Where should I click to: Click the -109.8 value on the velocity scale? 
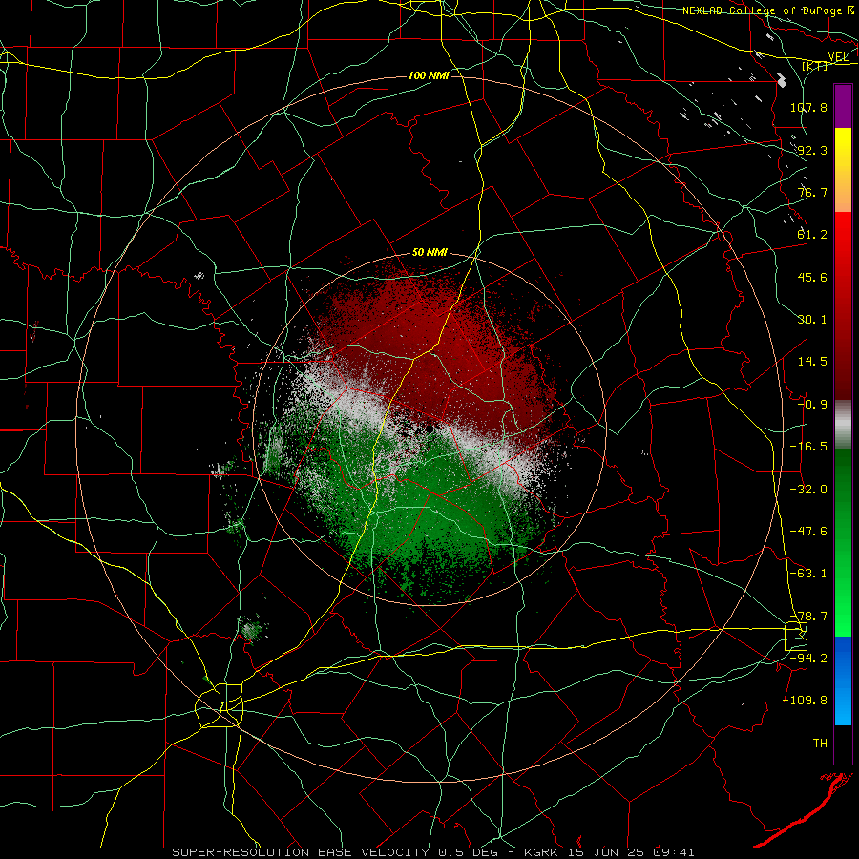click(x=806, y=701)
